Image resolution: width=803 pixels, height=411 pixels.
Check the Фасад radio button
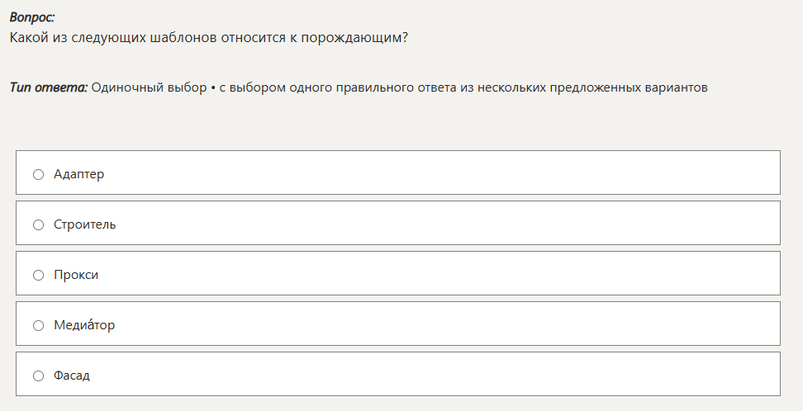[x=38, y=376]
